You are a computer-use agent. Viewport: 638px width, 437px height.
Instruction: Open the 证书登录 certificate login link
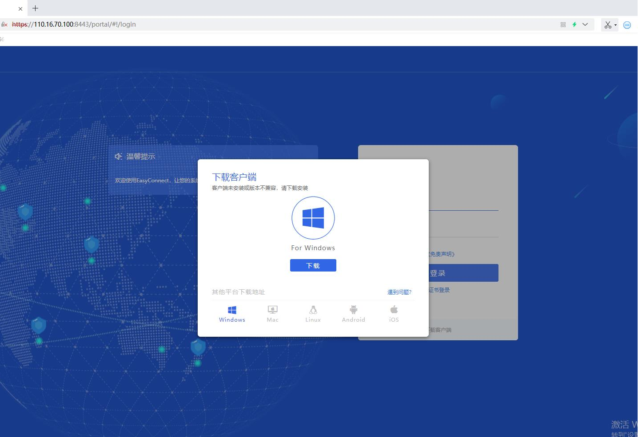(x=439, y=290)
